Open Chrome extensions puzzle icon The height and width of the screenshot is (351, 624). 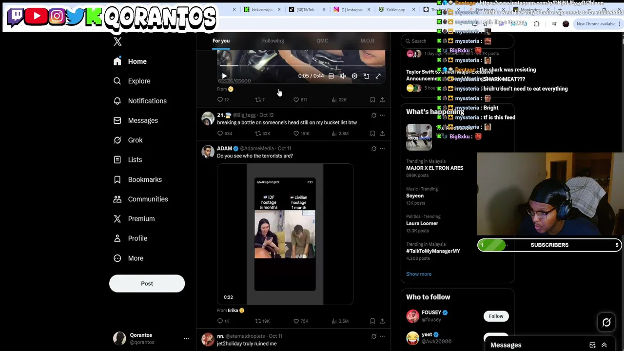[x=537, y=24]
